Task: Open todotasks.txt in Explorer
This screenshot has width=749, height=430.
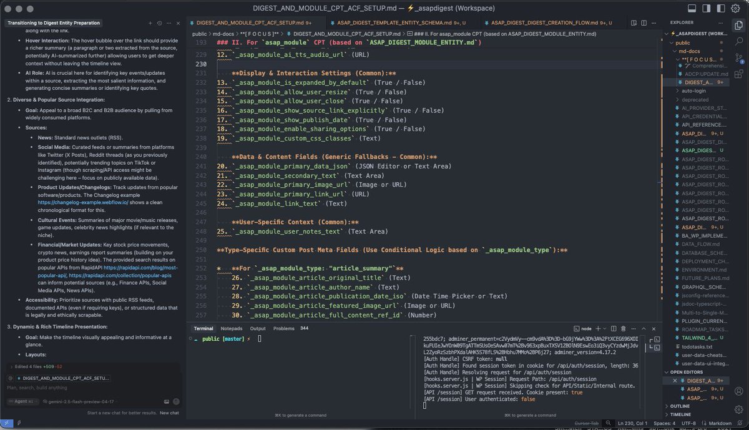Action: [x=697, y=346]
